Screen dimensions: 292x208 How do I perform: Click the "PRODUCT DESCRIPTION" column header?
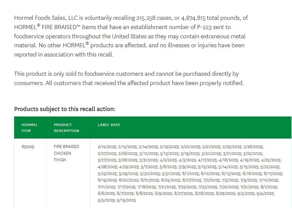66,128
